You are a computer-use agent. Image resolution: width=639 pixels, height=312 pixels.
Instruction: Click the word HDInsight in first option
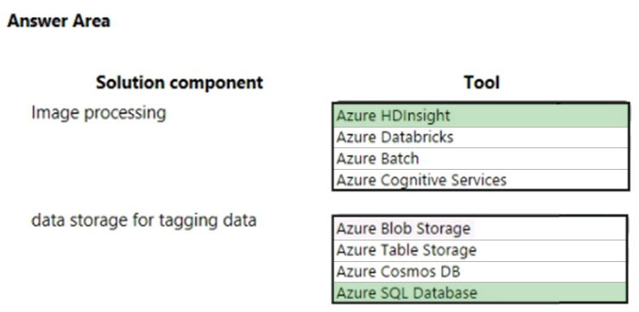tap(415, 116)
